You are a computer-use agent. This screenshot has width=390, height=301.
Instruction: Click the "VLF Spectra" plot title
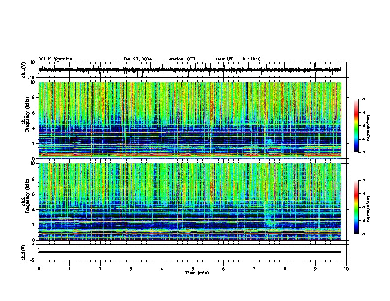[56, 59]
